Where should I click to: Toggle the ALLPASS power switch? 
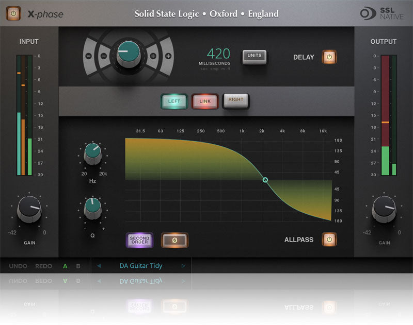tap(329, 240)
